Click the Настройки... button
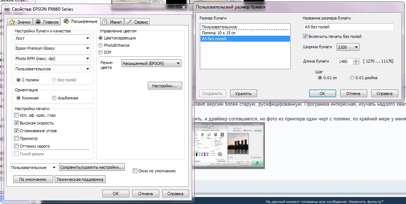The width and height of the screenshot is (406, 204). point(165,86)
